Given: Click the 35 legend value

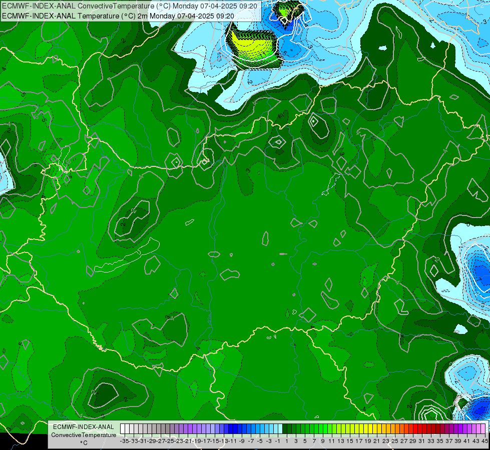Looking at the screenshot, I should click(x=440, y=441).
